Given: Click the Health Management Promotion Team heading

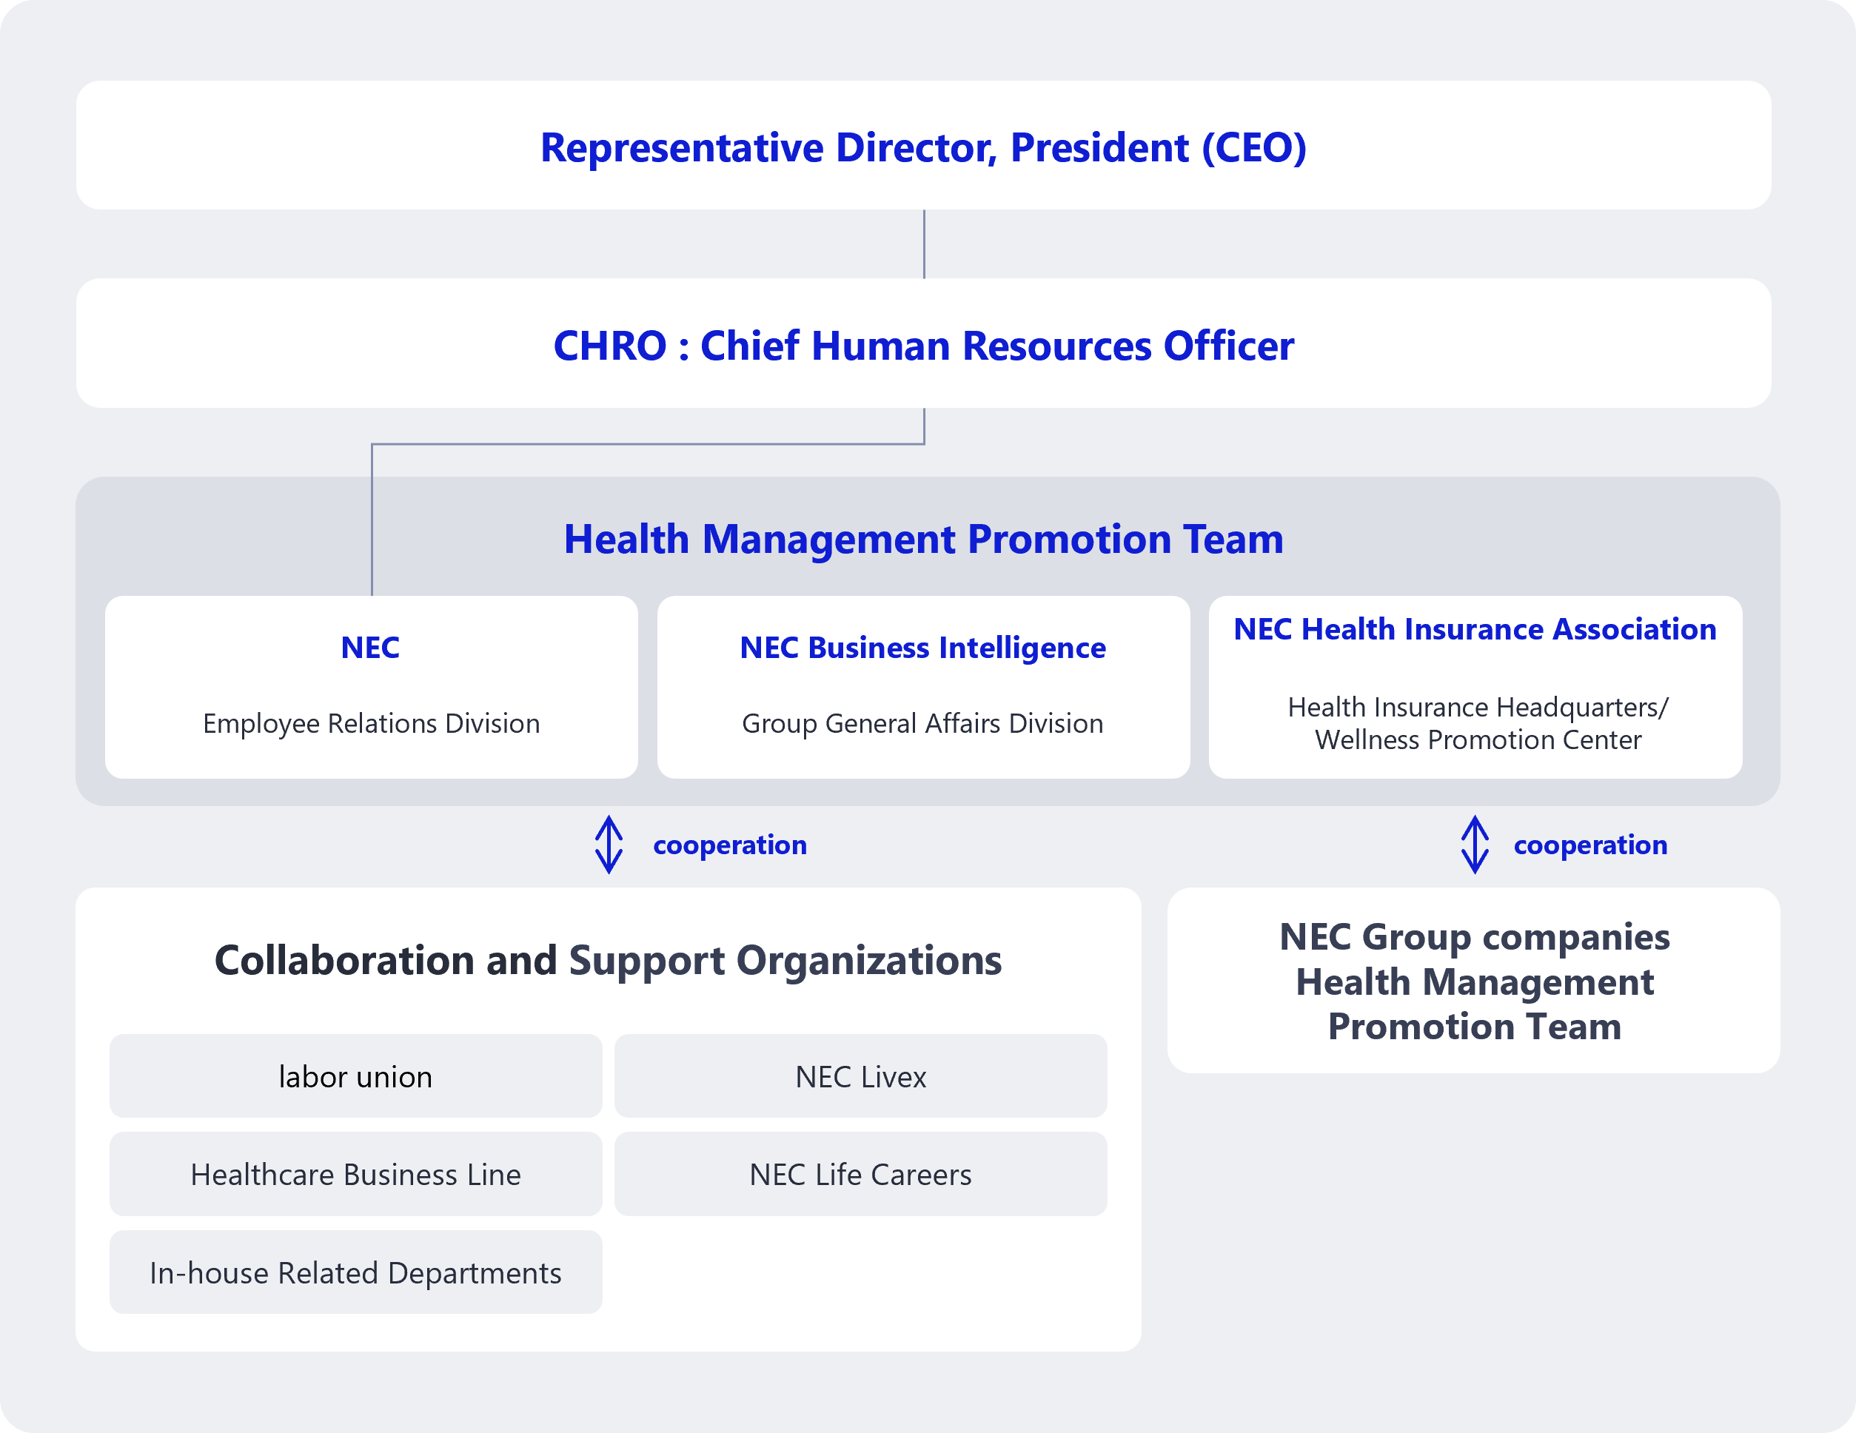Looking at the screenshot, I should pos(923,539).
